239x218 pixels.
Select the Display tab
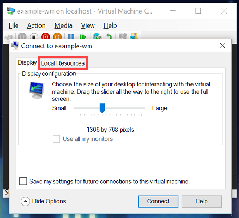tap(27, 62)
